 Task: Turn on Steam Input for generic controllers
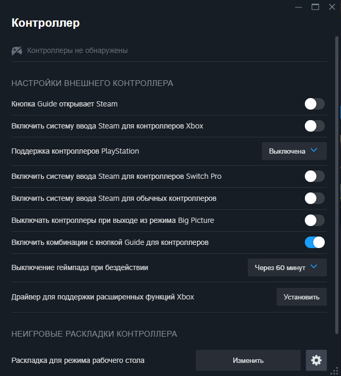[314, 198]
